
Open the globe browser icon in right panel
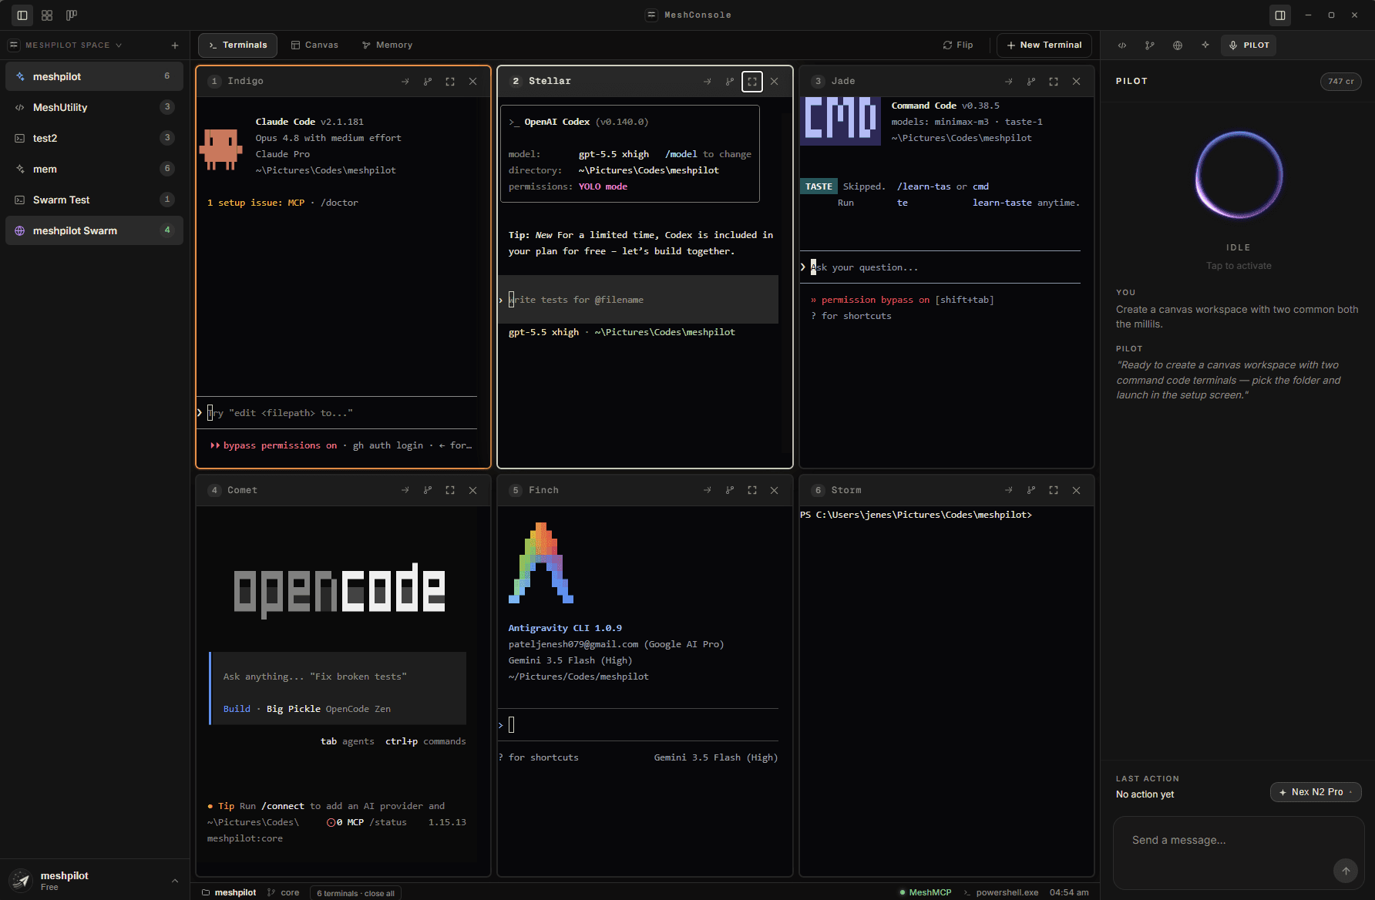(x=1178, y=45)
